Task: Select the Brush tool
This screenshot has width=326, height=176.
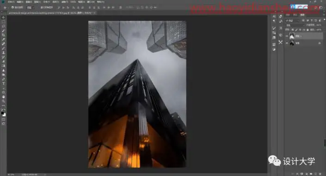Action: 3,48
